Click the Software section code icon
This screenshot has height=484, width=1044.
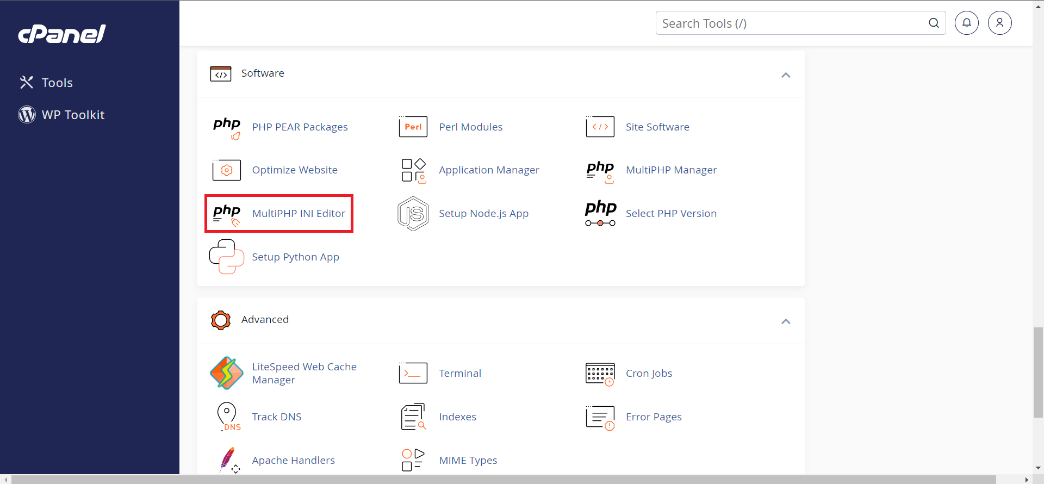[221, 73]
